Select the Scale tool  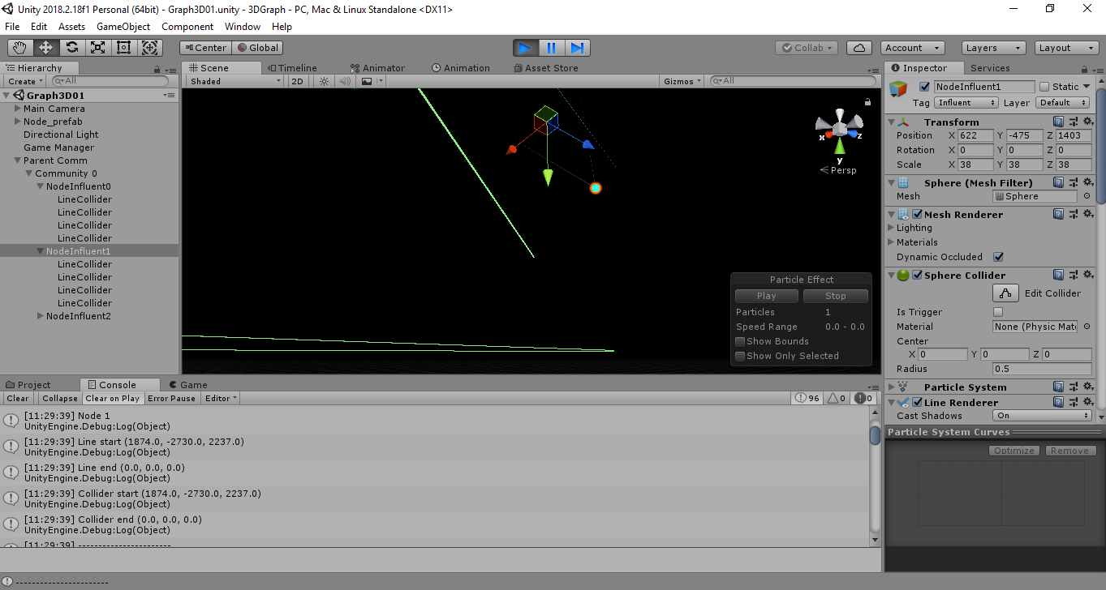98,48
